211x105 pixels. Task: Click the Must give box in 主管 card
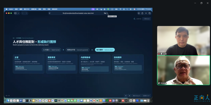pyautogui.click(x=29, y=68)
